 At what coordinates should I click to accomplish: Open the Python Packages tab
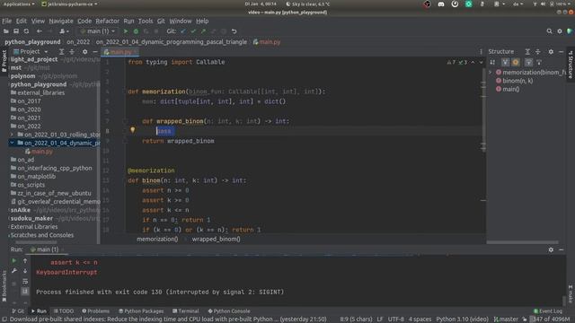141,311
